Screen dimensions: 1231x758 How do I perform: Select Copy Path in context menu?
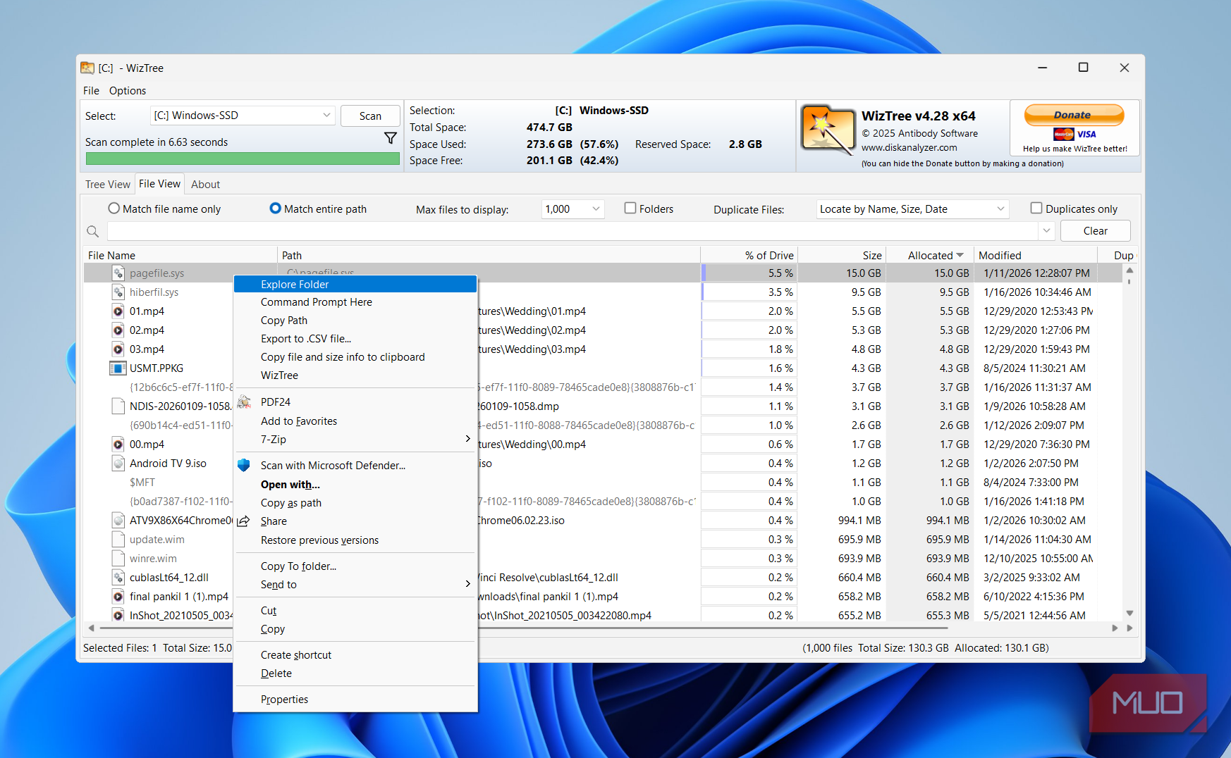(356, 321)
